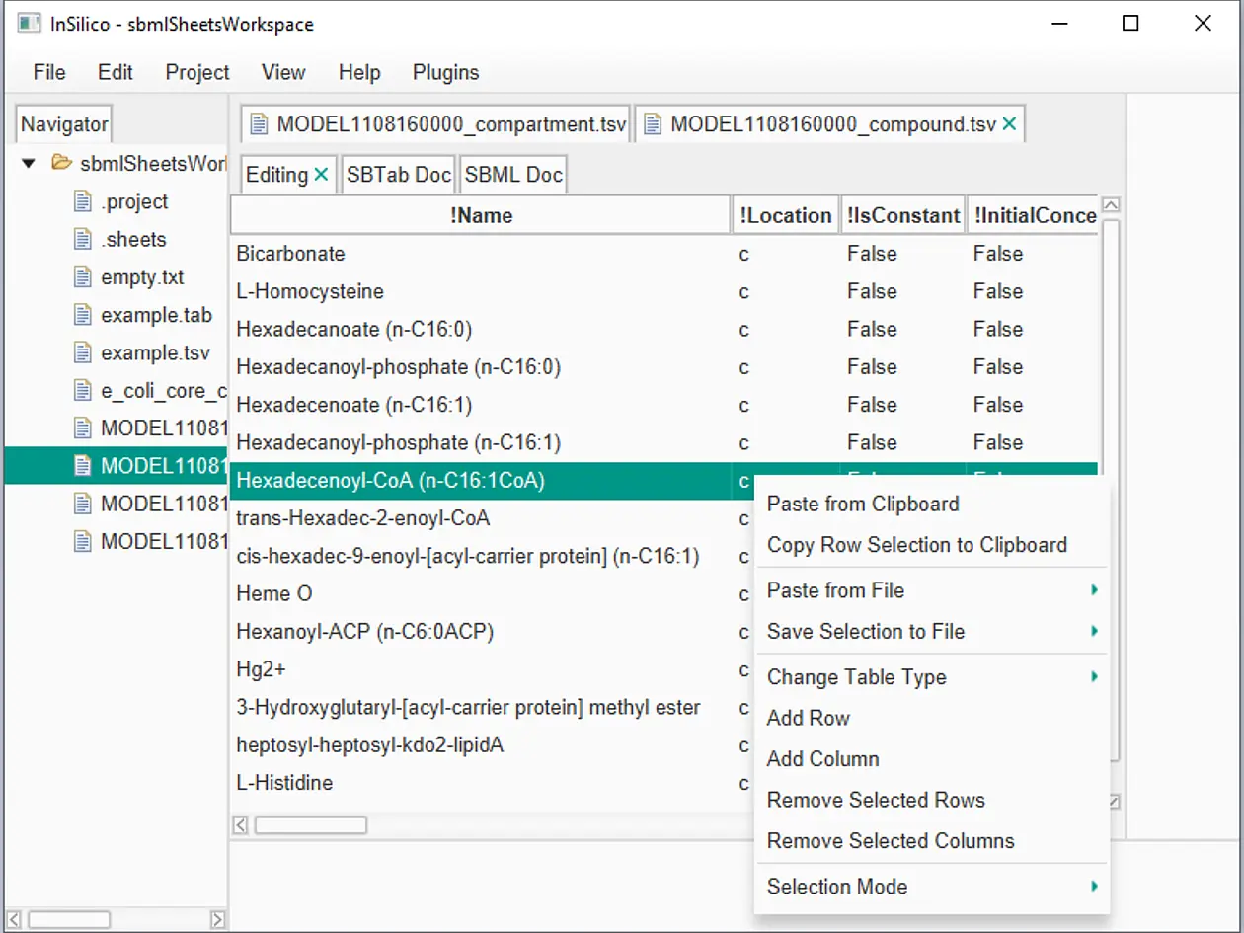
Task: Click the Navigator panel tab
Action: pyautogui.click(x=64, y=124)
